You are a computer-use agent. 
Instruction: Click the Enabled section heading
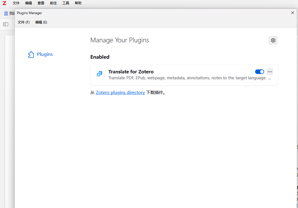[x=100, y=57]
